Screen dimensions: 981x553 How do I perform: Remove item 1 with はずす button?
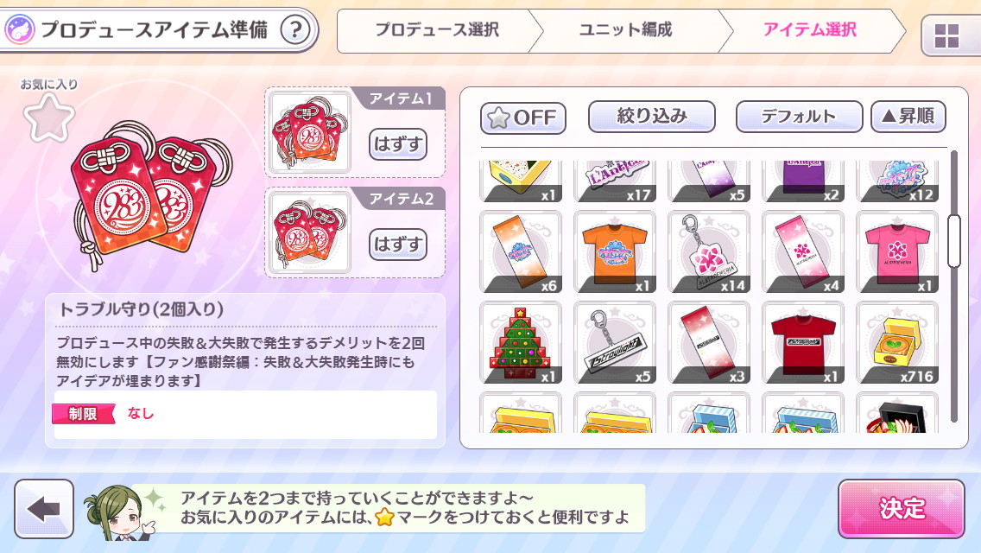pos(397,144)
